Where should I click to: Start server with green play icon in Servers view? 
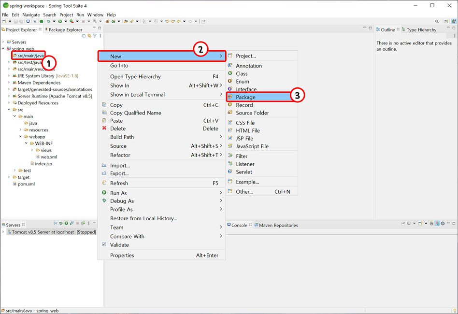(x=66, y=223)
